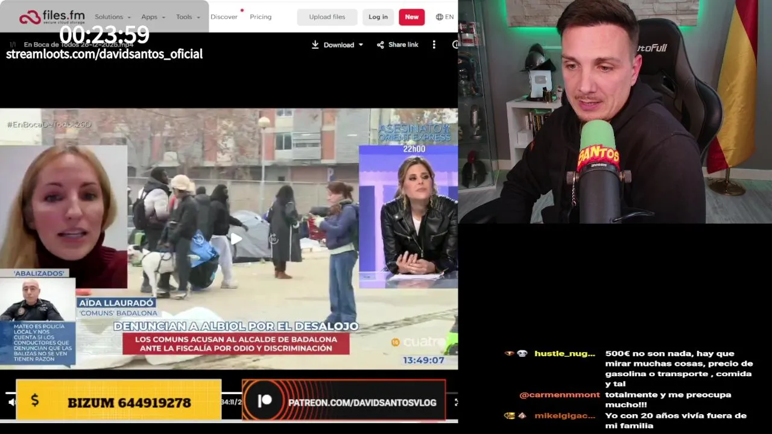This screenshot has height=434, width=772.
Task: Click the red New button
Action: (x=411, y=17)
